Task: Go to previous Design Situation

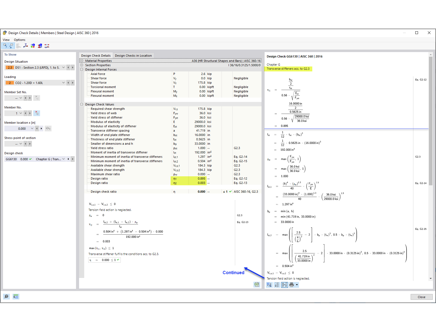Action: pos(68,67)
